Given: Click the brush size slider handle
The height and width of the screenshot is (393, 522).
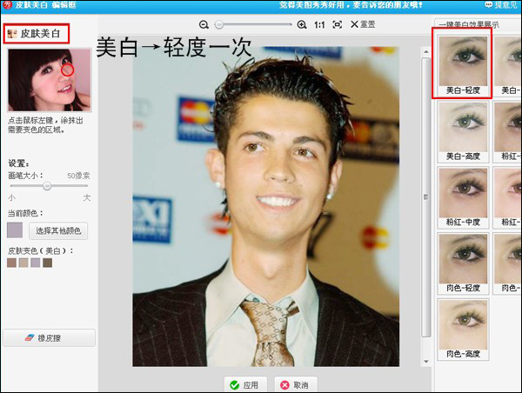Looking at the screenshot, I should 47,186.
